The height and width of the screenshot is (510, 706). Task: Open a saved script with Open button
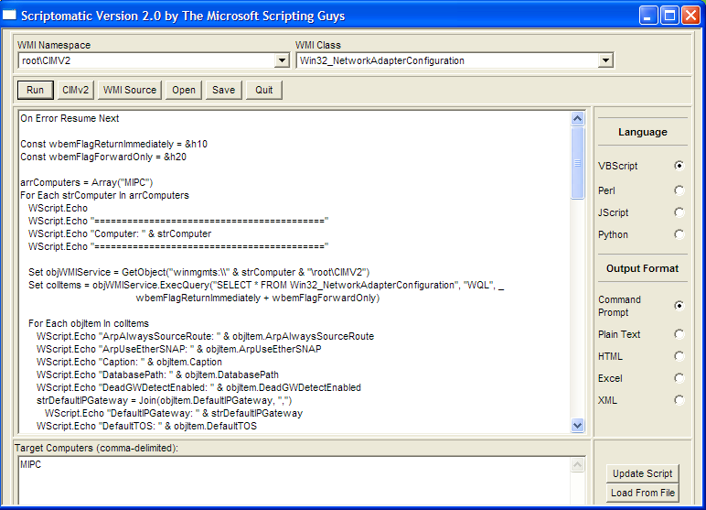tap(184, 90)
